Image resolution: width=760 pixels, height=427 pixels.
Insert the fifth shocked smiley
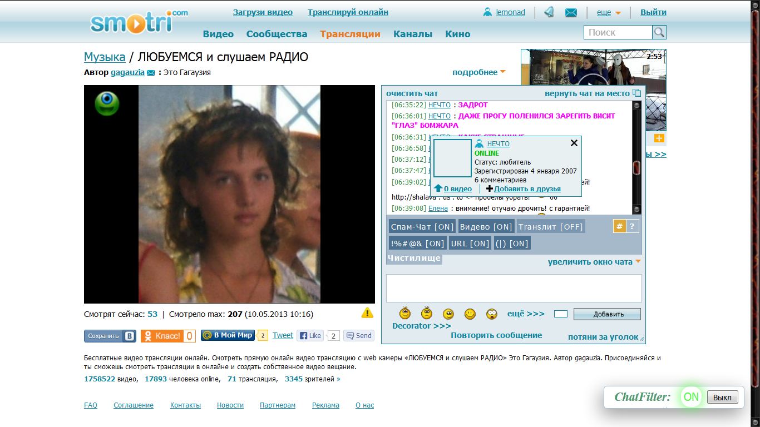[492, 314]
